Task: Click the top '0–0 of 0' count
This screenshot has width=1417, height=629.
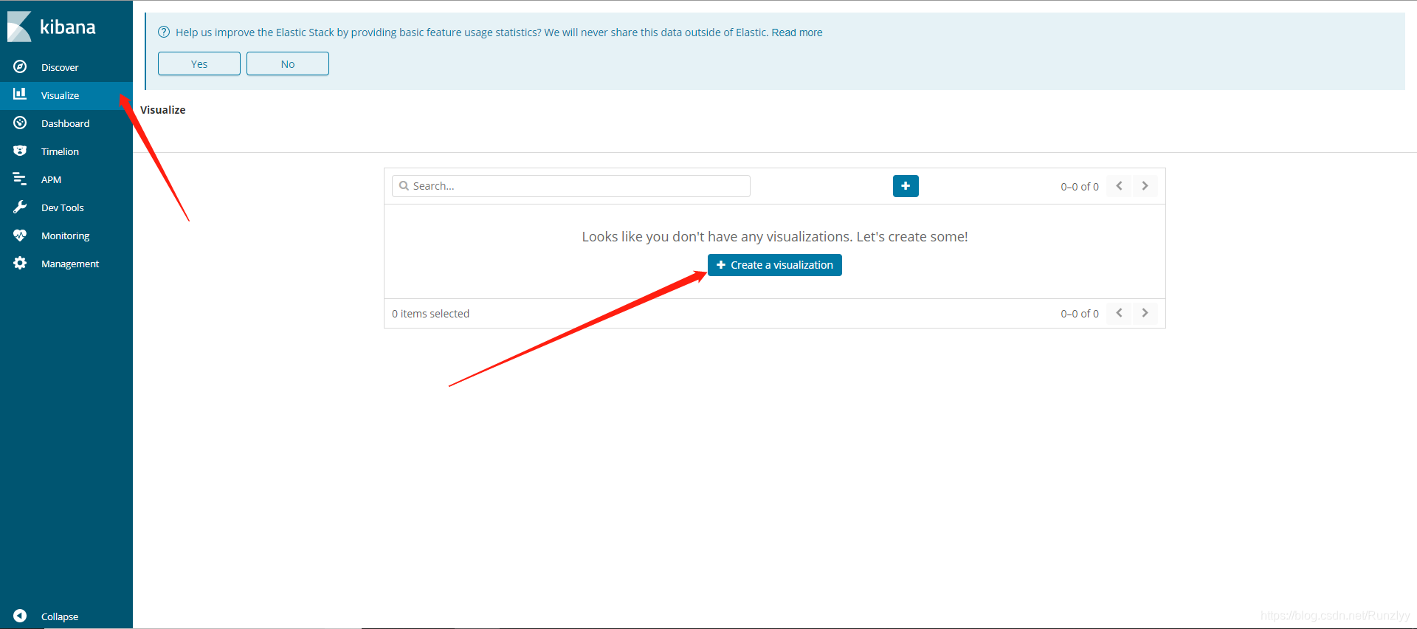Action: tap(1080, 187)
